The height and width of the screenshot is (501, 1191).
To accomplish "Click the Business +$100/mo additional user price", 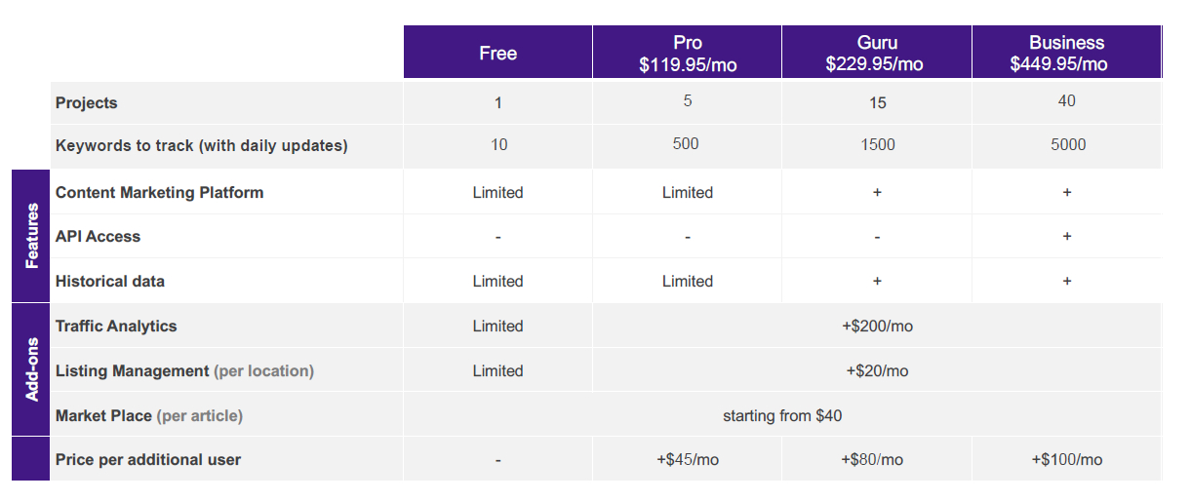I will pos(1066,460).
